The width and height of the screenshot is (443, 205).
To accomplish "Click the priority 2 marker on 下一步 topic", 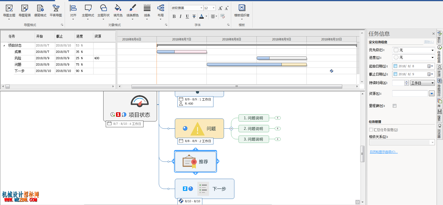I will (185, 189).
